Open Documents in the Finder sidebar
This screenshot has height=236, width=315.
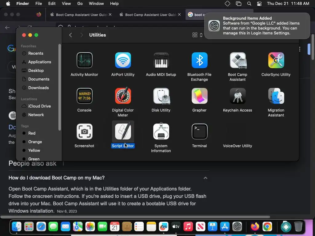click(39, 79)
